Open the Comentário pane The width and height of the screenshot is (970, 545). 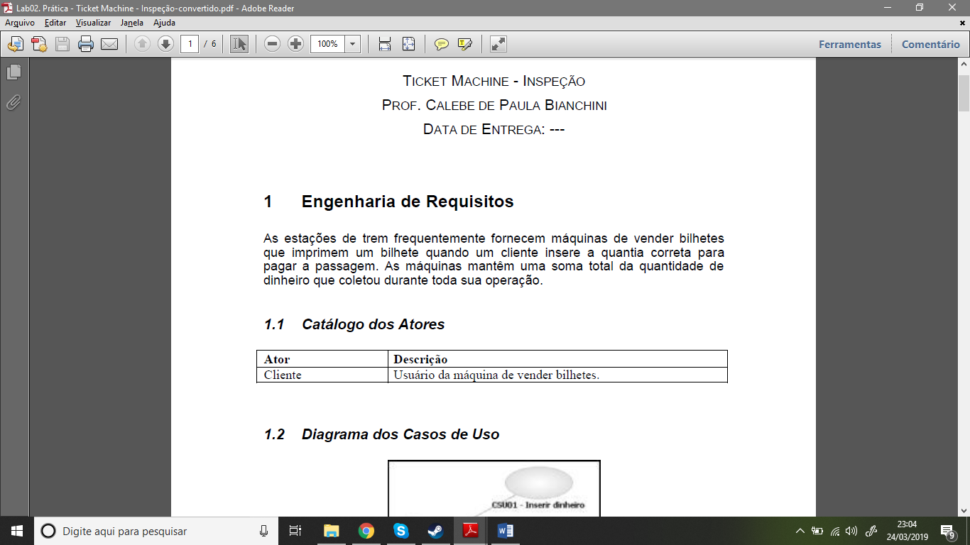pos(931,44)
